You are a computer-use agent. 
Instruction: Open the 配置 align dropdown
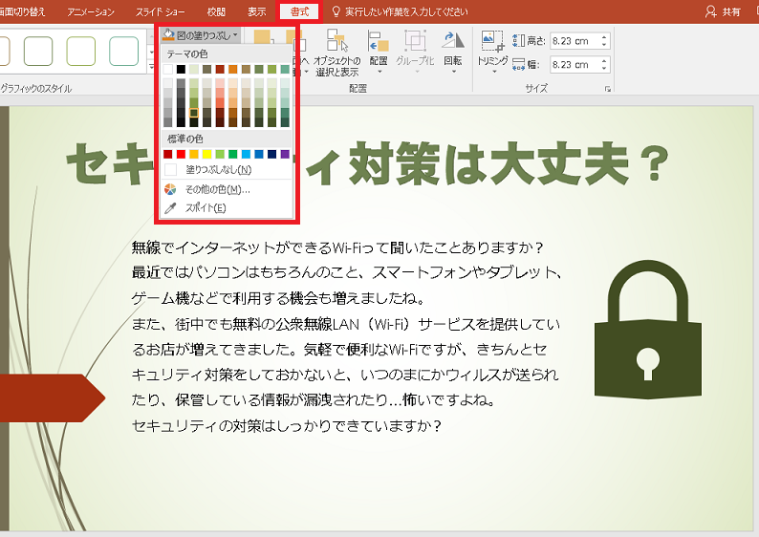(379, 53)
